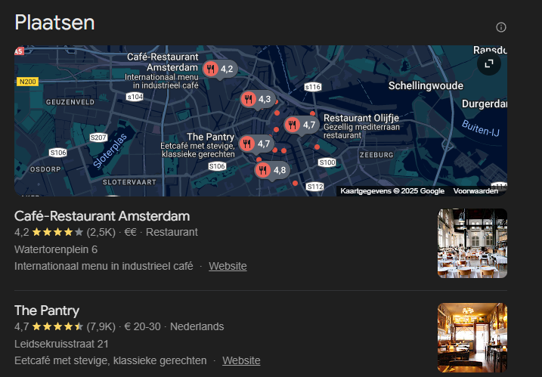Click the info icon next to Plaatsen
This screenshot has width=542, height=377.
pos(501,27)
